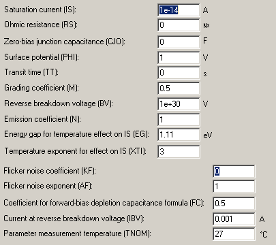This screenshot has width=276, height=245.
Task: Select the Temperature exponent (XTI) field
Action: coord(179,152)
